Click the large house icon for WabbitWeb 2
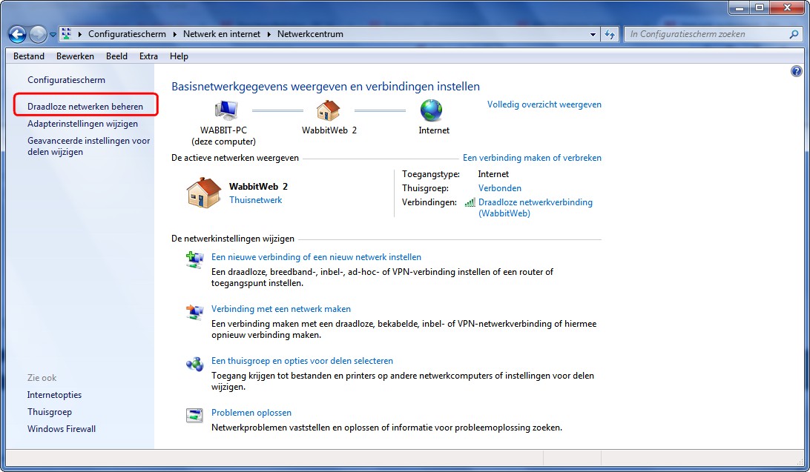The height and width of the screenshot is (472, 810). 203,193
